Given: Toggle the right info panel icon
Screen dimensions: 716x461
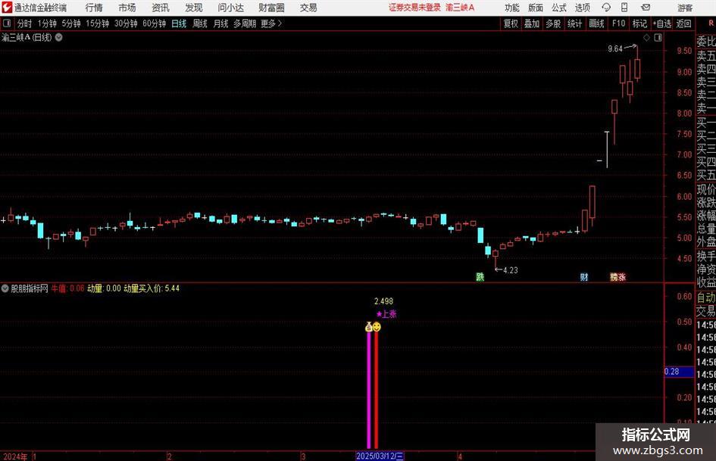Looking at the screenshot, I should click(x=658, y=38).
